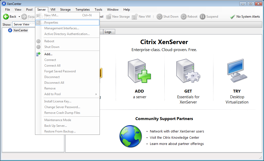Click the Add server icon in Server menu

38,54
